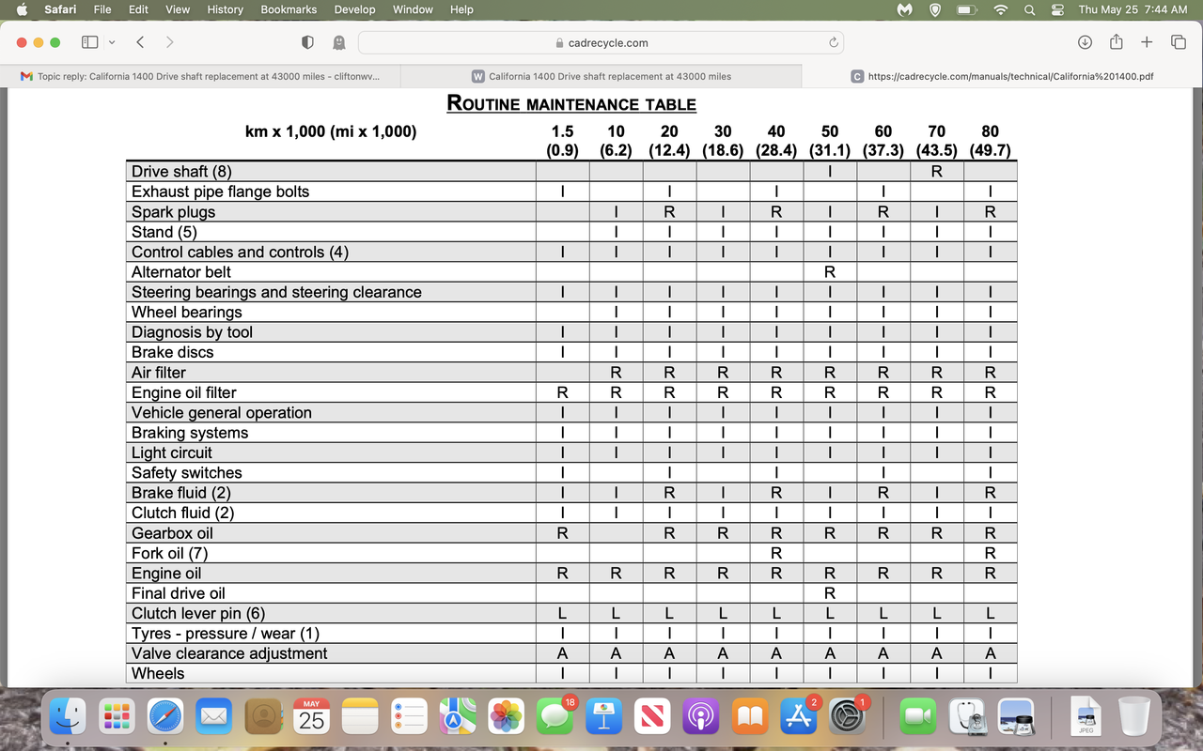The image size is (1203, 751).
Task: Open Wi-Fi status in the menu bar
Action: coord(1001,9)
